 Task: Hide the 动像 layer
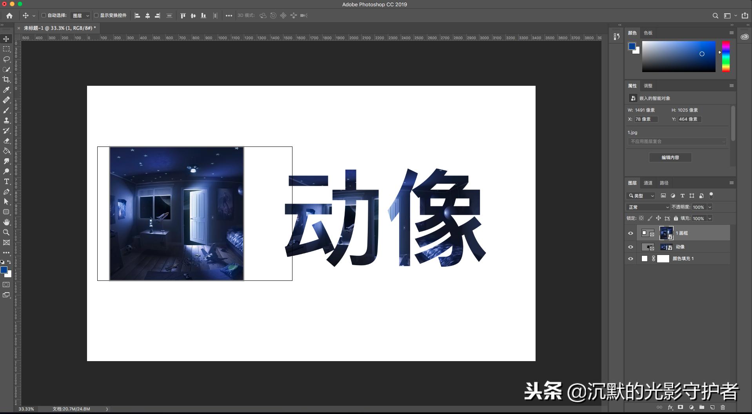pyautogui.click(x=630, y=247)
